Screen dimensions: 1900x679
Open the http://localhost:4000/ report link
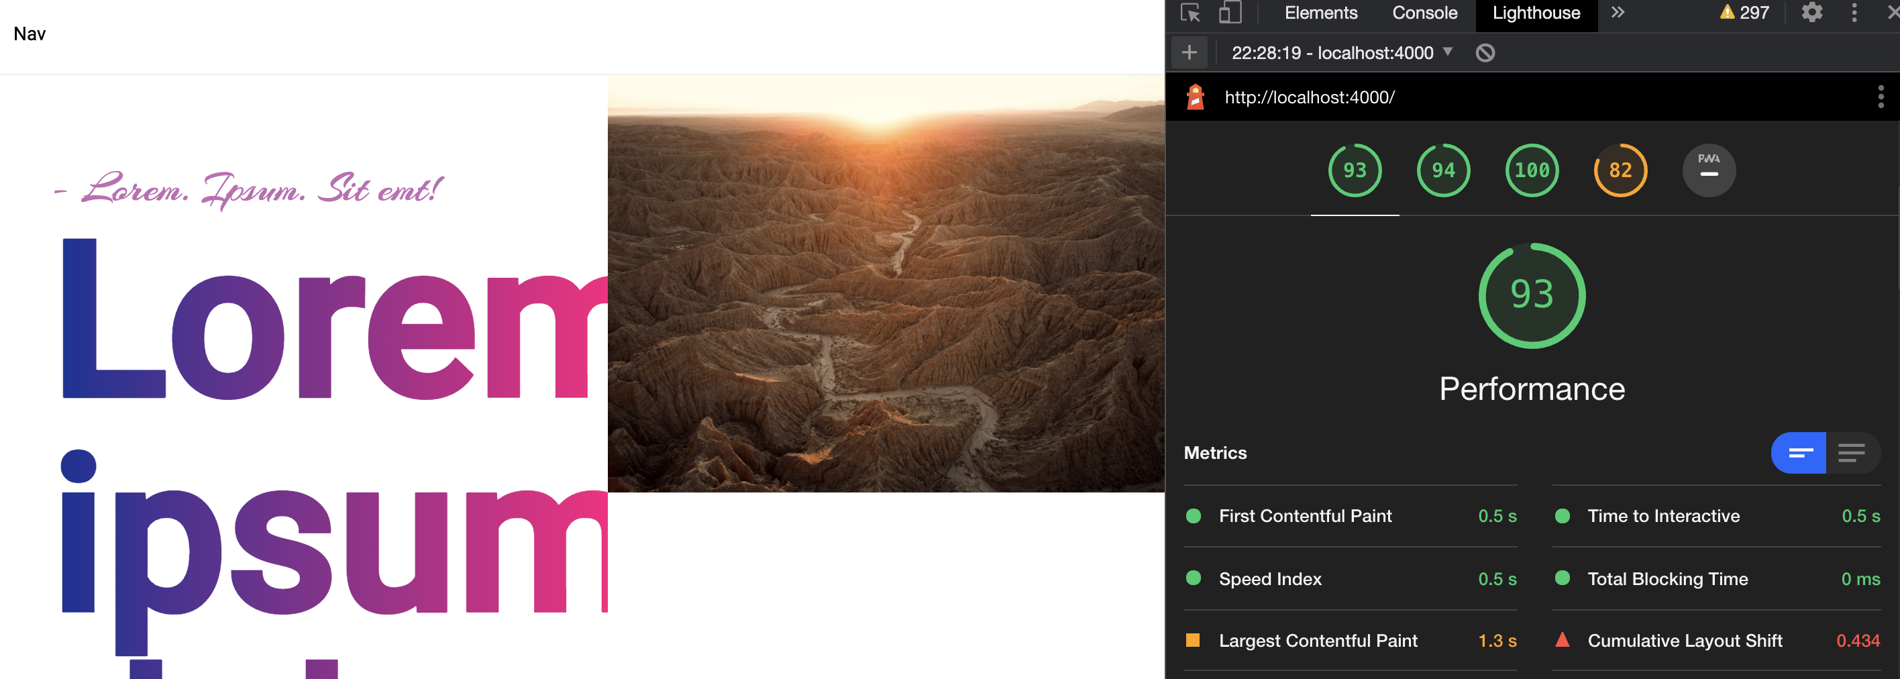(1310, 97)
